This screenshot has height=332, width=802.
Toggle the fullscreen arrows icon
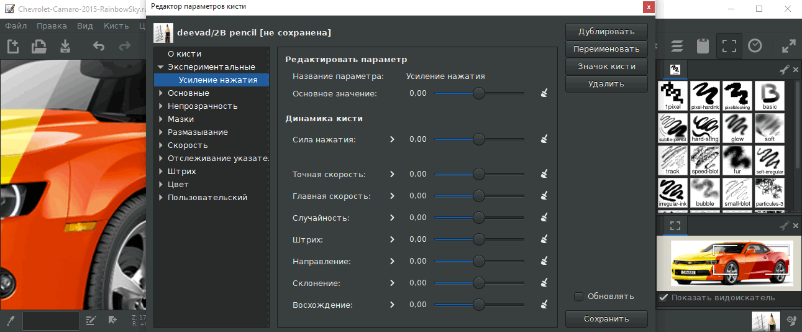click(x=788, y=46)
